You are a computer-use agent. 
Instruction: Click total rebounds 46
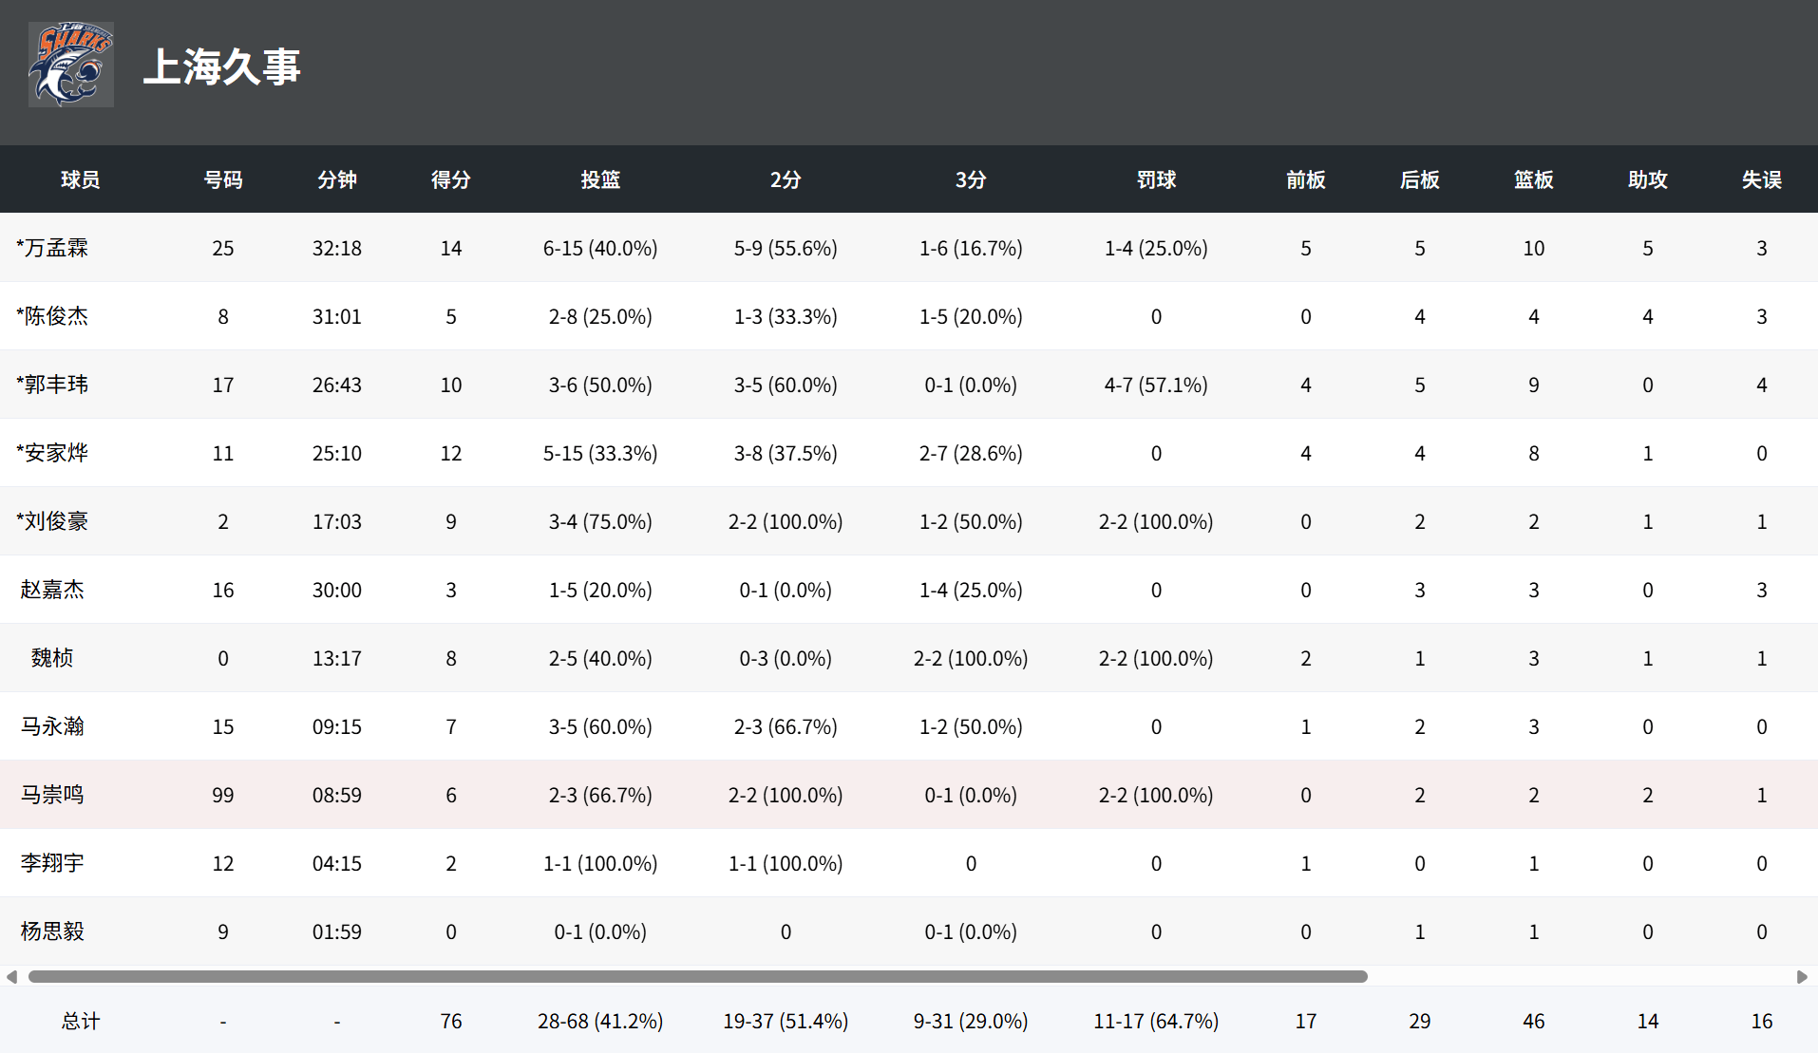(x=1534, y=1021)
